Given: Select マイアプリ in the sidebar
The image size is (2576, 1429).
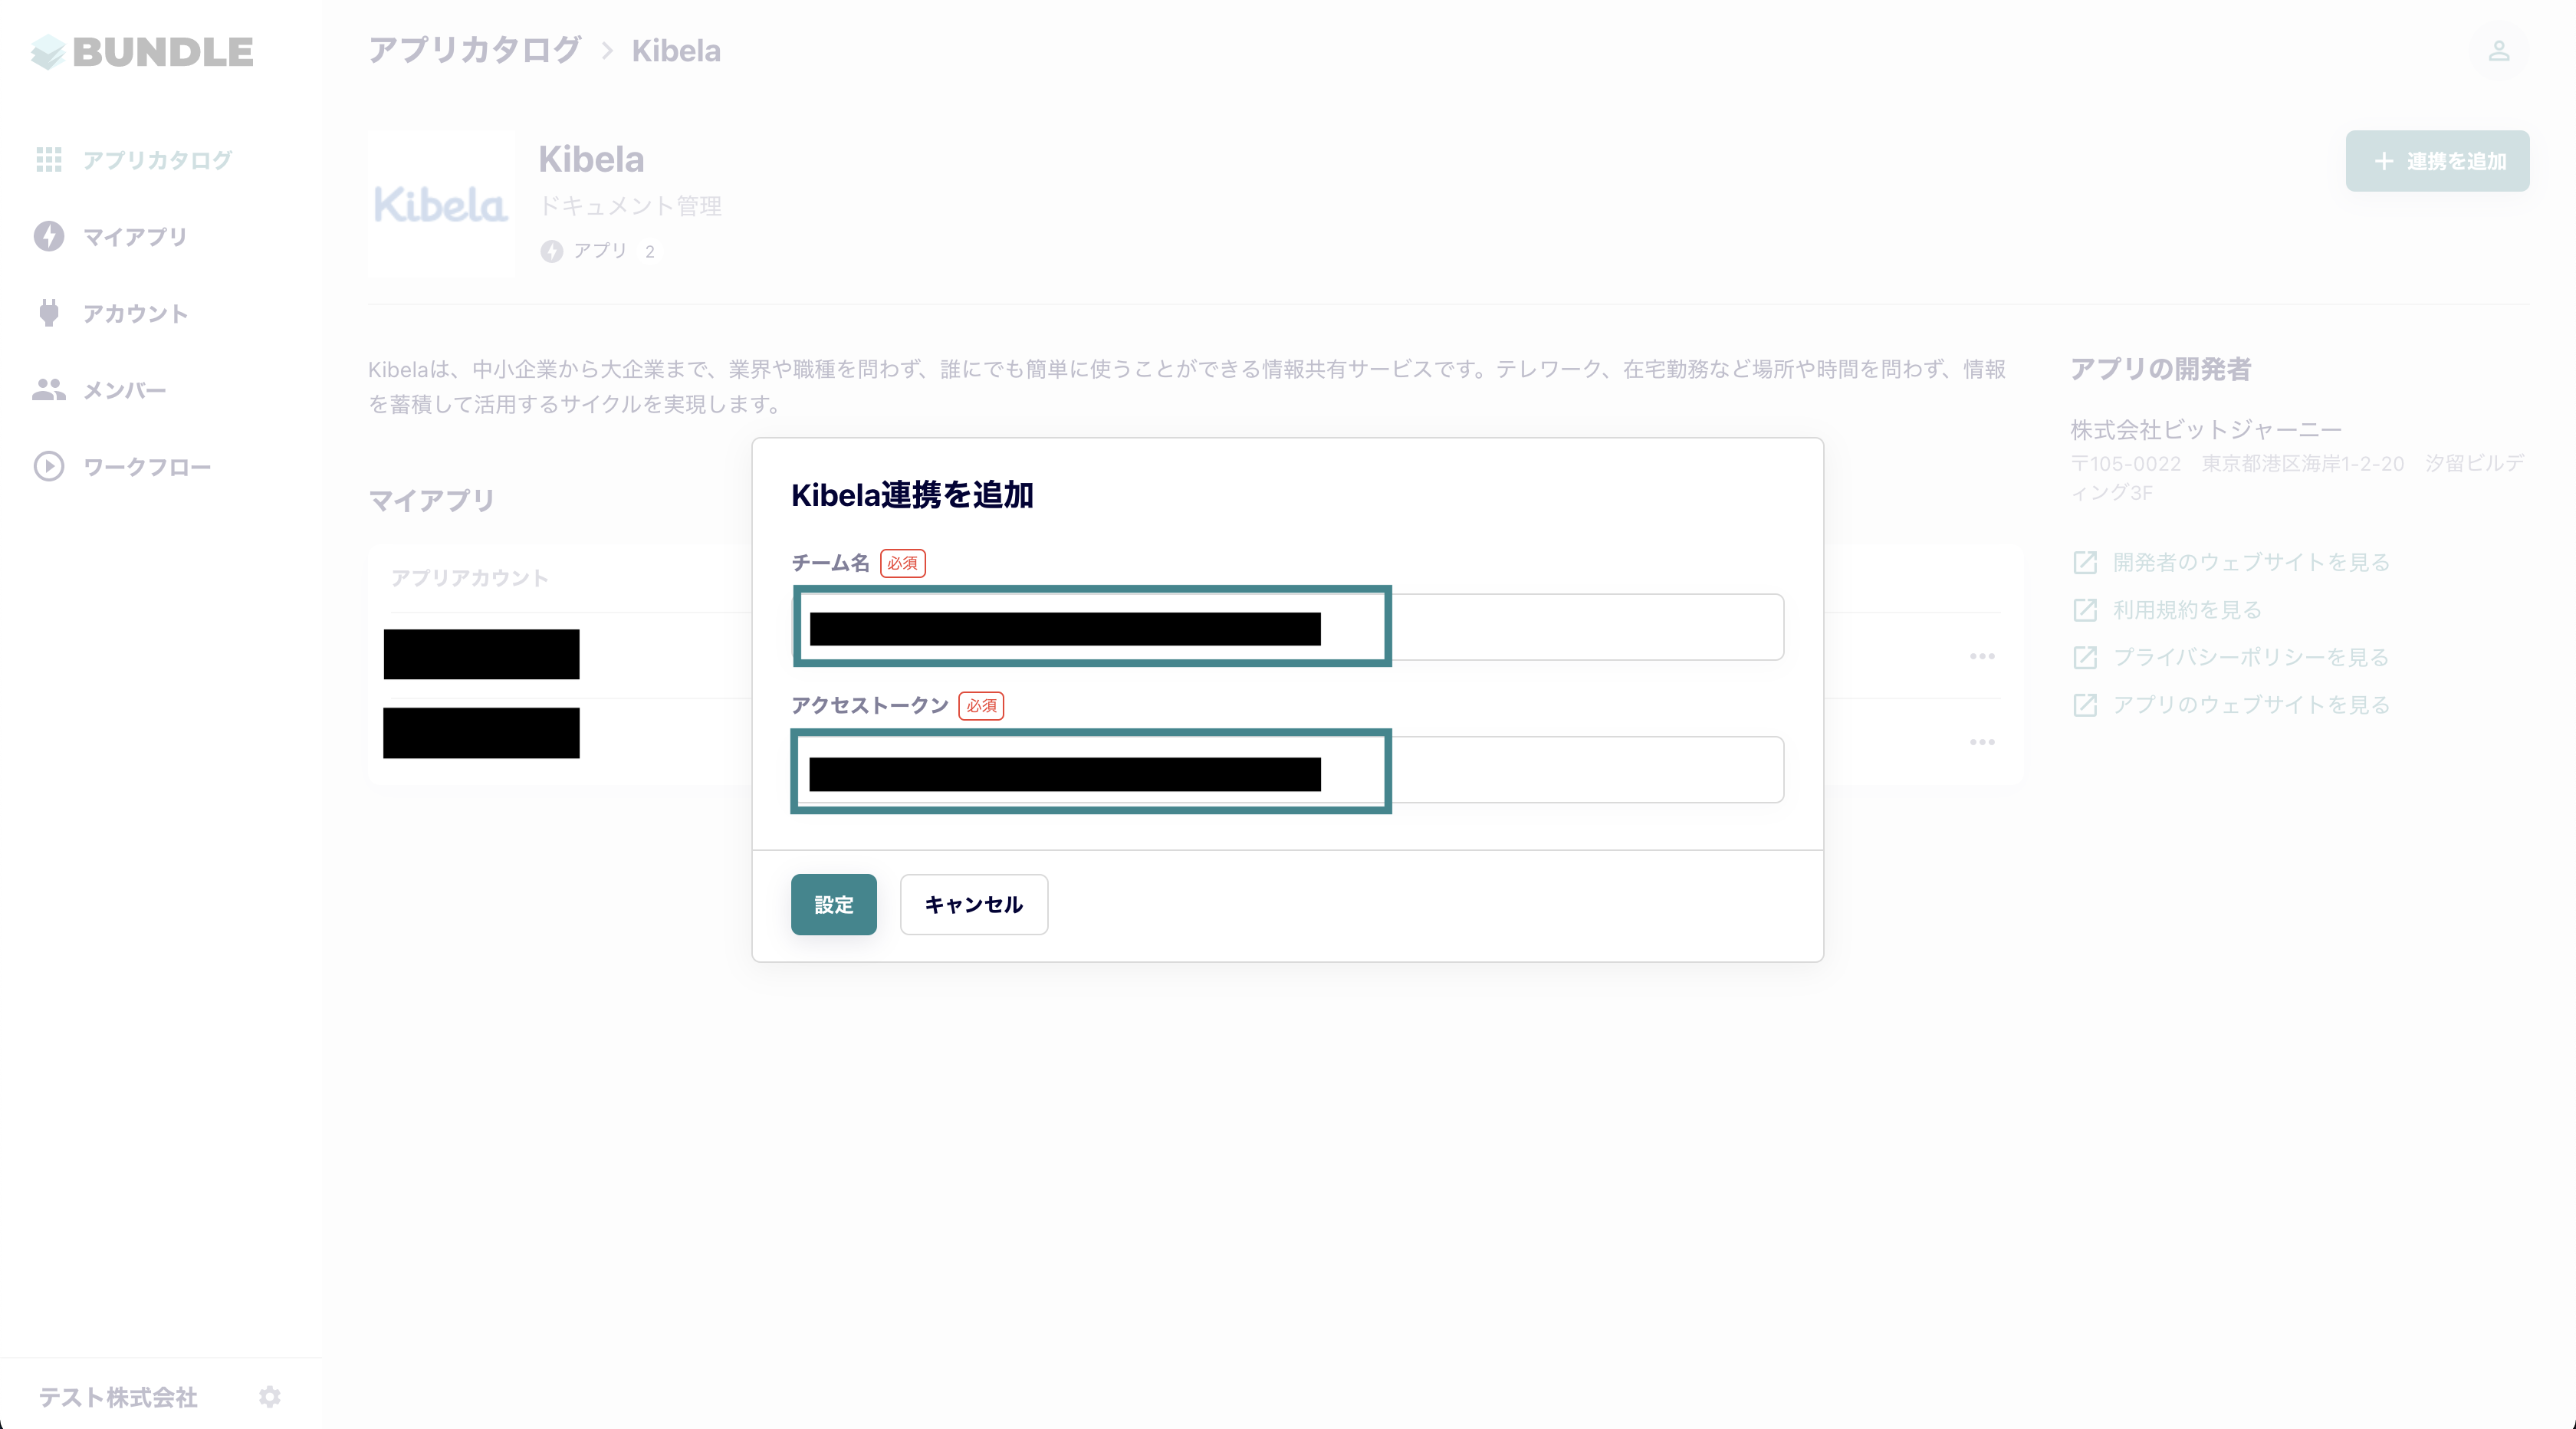Looking at the screenshot, I should (x=135, y=237).
